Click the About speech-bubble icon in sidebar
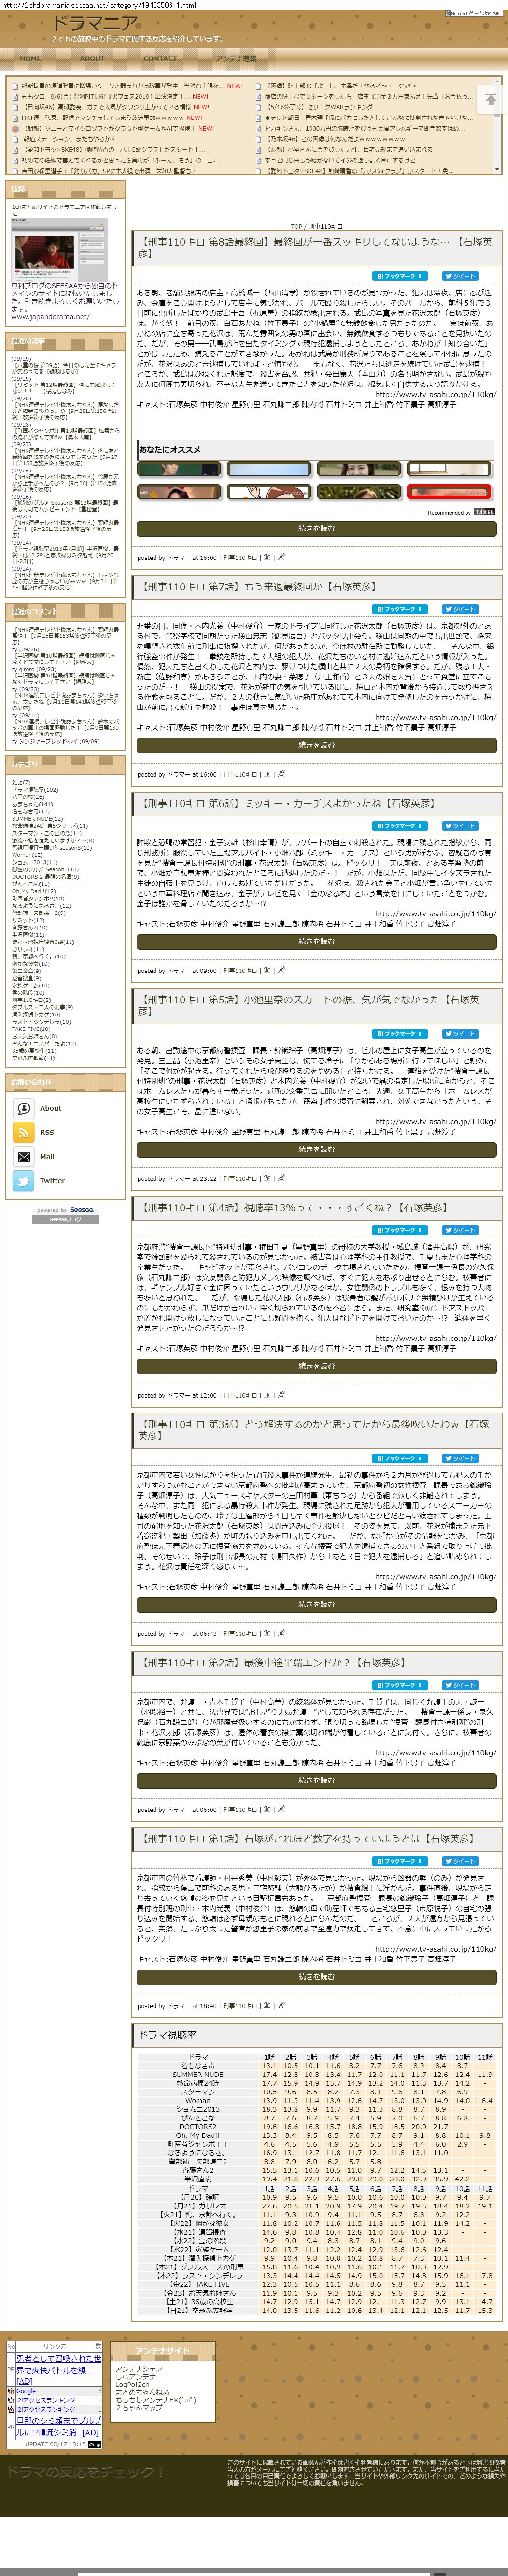 tap(24, 1108)
